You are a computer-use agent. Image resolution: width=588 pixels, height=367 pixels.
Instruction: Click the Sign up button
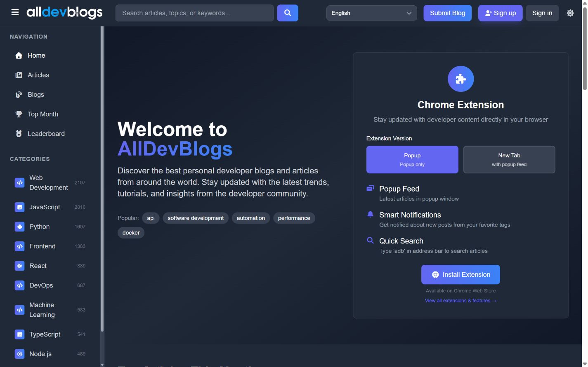click(x=500, y=13)
